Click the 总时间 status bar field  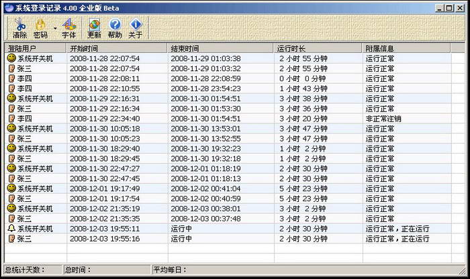coord(107,270)
